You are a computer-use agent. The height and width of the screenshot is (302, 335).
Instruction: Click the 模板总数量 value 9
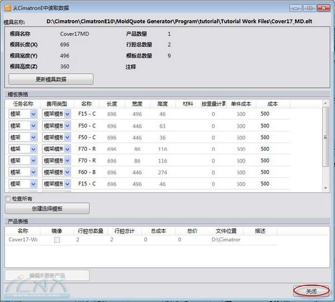169,56
